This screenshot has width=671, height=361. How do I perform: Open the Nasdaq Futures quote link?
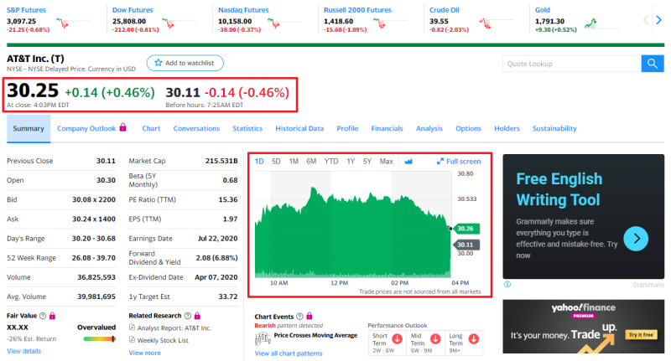(243, 10)
